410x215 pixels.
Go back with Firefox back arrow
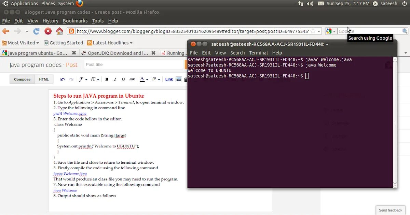click(x=6, y=31)
